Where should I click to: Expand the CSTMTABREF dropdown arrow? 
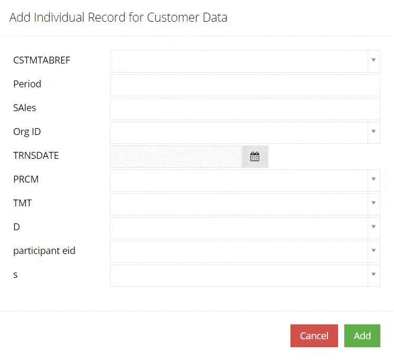(373, 60)
